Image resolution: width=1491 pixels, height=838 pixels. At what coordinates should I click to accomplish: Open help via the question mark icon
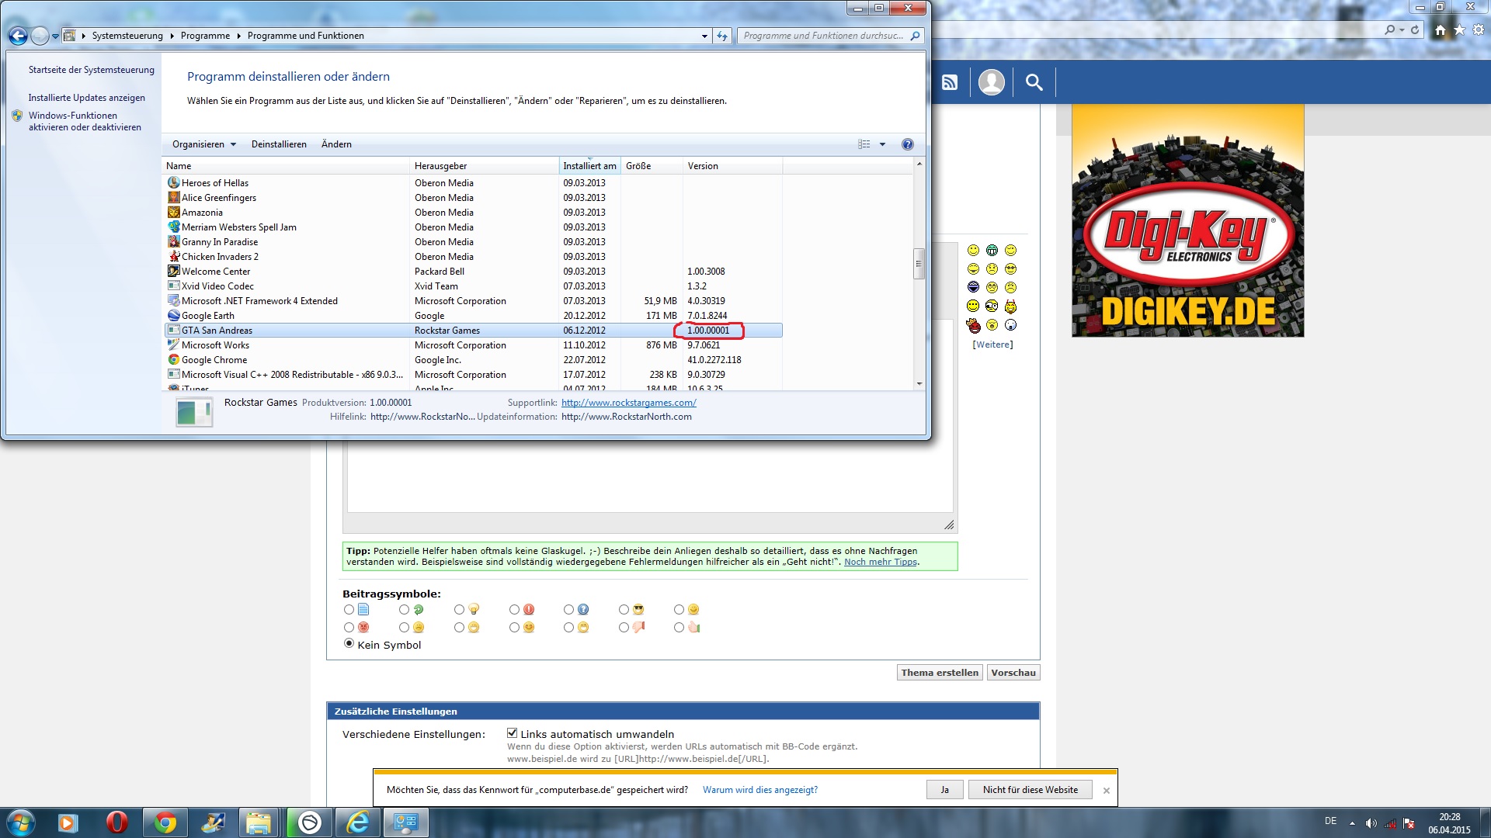pyautogui.click(x=907, y=144)
